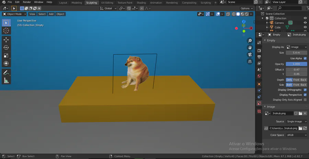This screenshot has width=309, height=159.
Task: Switch to the UV Editing workspace tab
Action: click(x=107, y=3)
